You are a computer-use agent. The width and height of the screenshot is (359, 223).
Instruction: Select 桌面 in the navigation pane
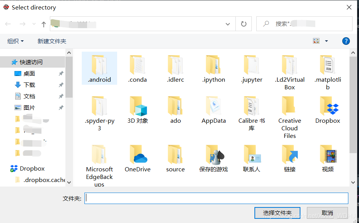[x=29, y=73]
